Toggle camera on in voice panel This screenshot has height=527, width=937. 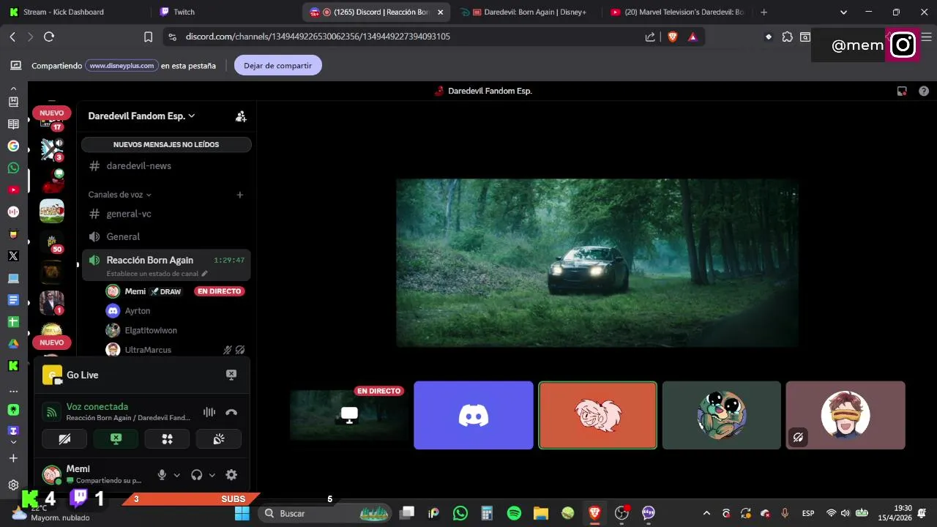[x=64, y=438]
